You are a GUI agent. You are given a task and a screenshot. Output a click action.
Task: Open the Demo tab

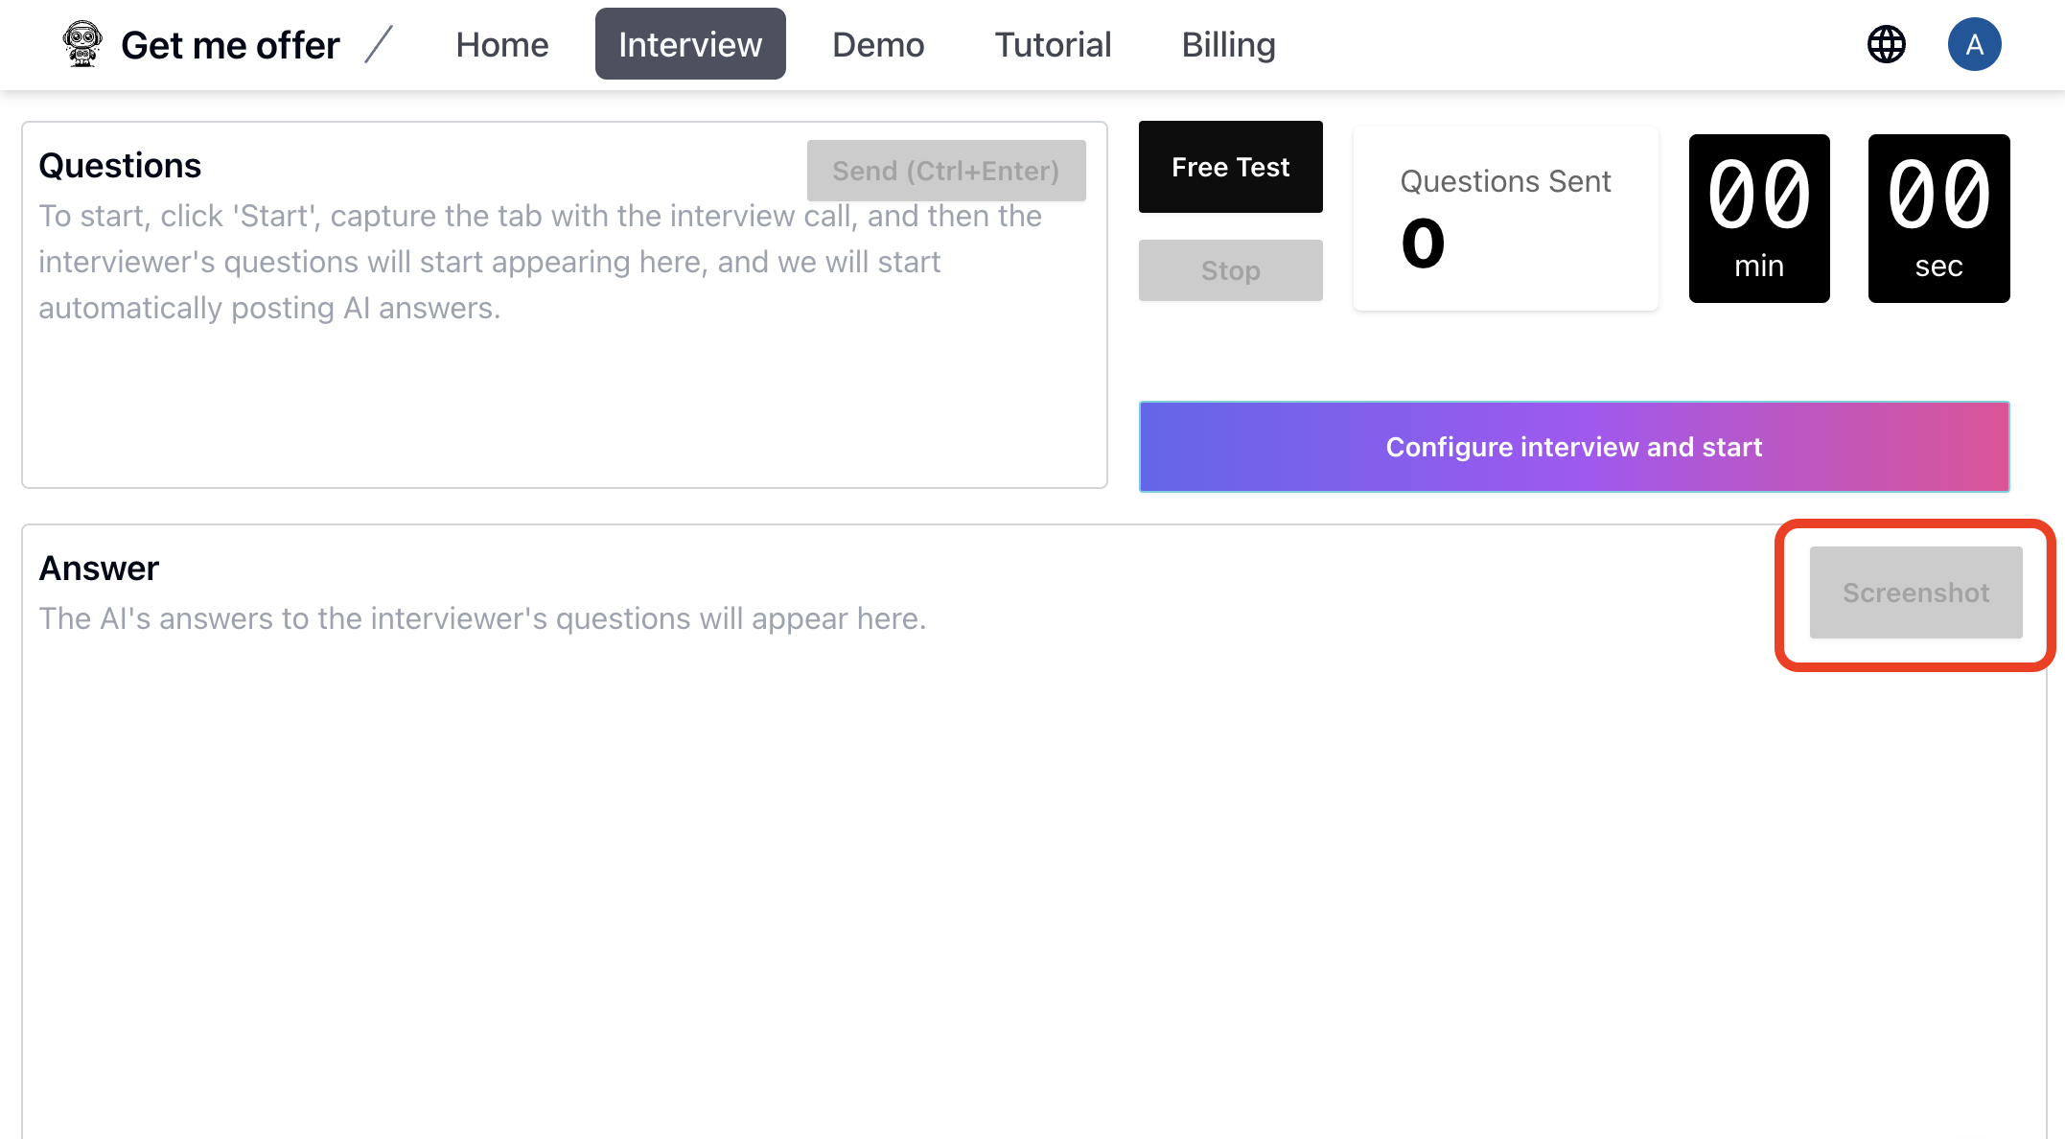(878, 44)
